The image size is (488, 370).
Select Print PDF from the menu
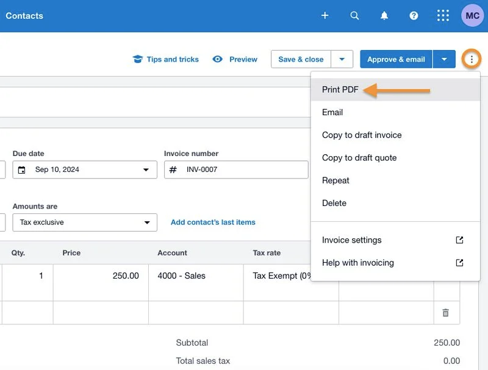point(395,90)
